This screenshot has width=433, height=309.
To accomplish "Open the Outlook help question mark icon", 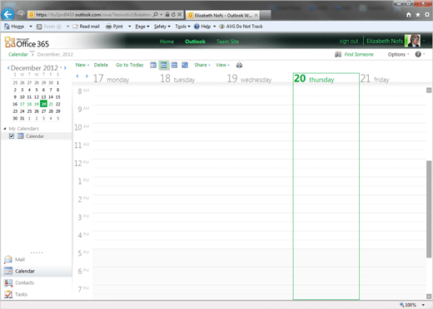I will tap(418, 54).
